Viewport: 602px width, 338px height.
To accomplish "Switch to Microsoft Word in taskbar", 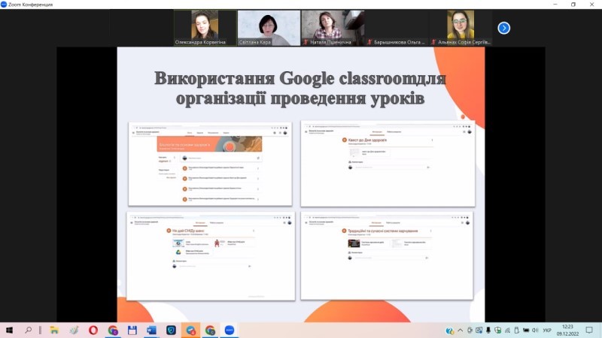I will (152, 330).
